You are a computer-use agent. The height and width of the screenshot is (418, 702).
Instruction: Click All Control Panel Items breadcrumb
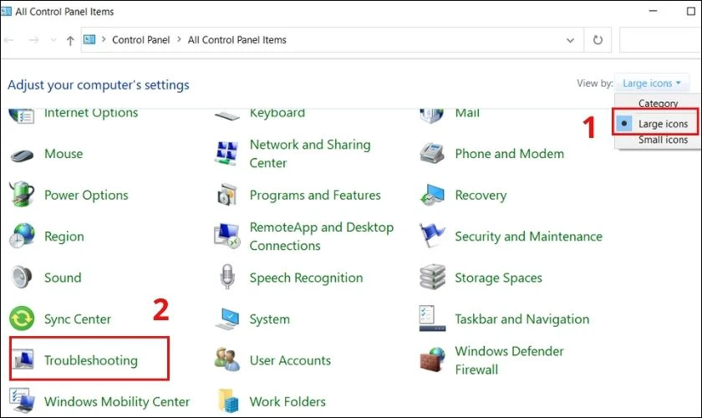point(237,40)
